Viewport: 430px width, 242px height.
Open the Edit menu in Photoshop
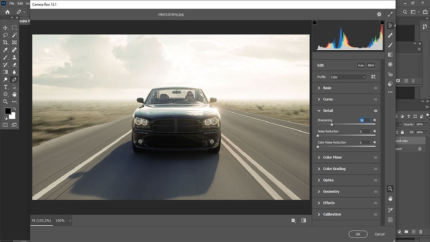[x=20, y=3]
